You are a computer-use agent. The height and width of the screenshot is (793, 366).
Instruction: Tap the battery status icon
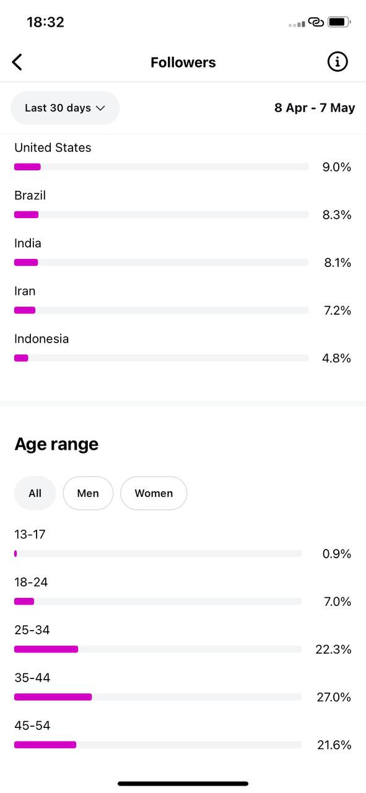[x=339, y=22]
